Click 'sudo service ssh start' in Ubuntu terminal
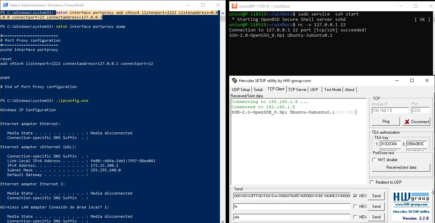435x223 pixels. (x=328, y=14)
